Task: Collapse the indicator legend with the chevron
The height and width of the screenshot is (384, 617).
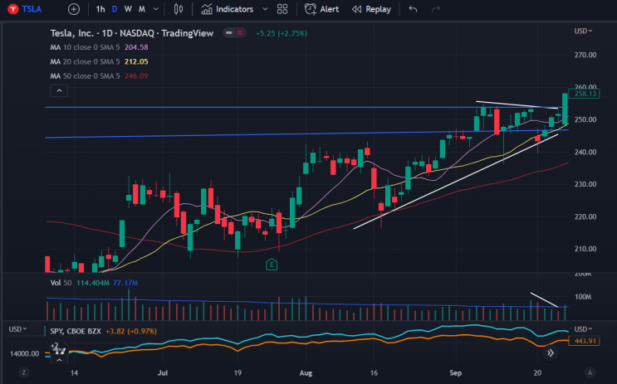Action: pos(59,90)
